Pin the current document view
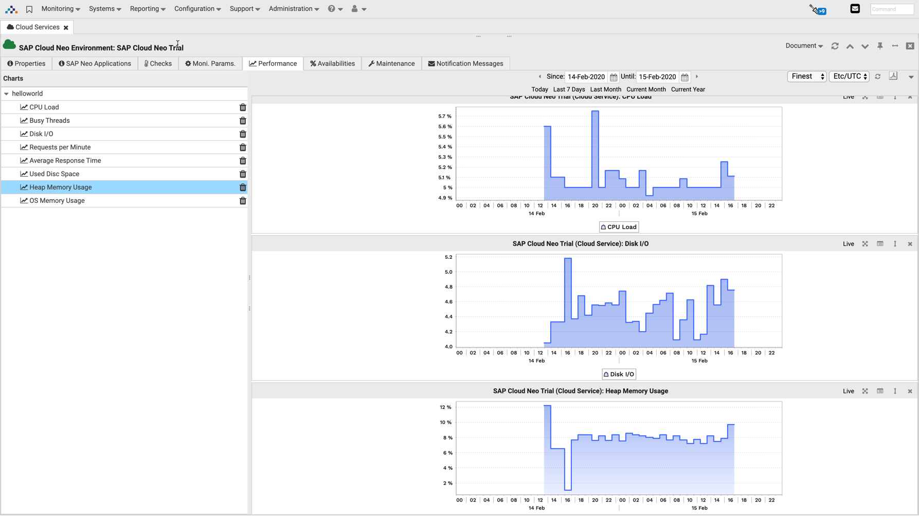The image size is (919, 516). point(880,46)
